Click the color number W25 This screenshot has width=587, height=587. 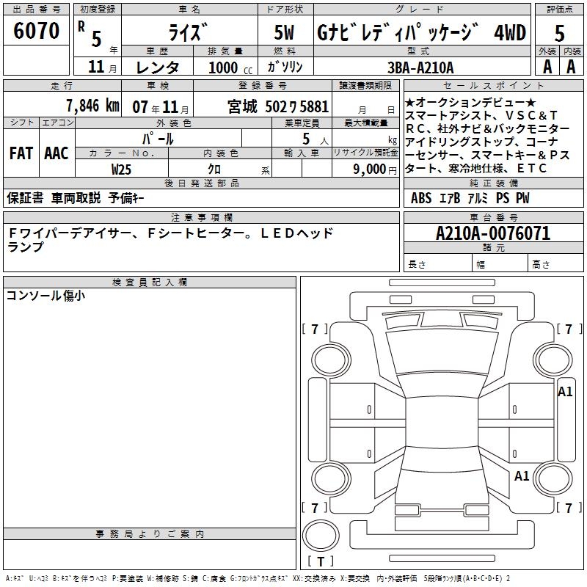pos(121,169)
